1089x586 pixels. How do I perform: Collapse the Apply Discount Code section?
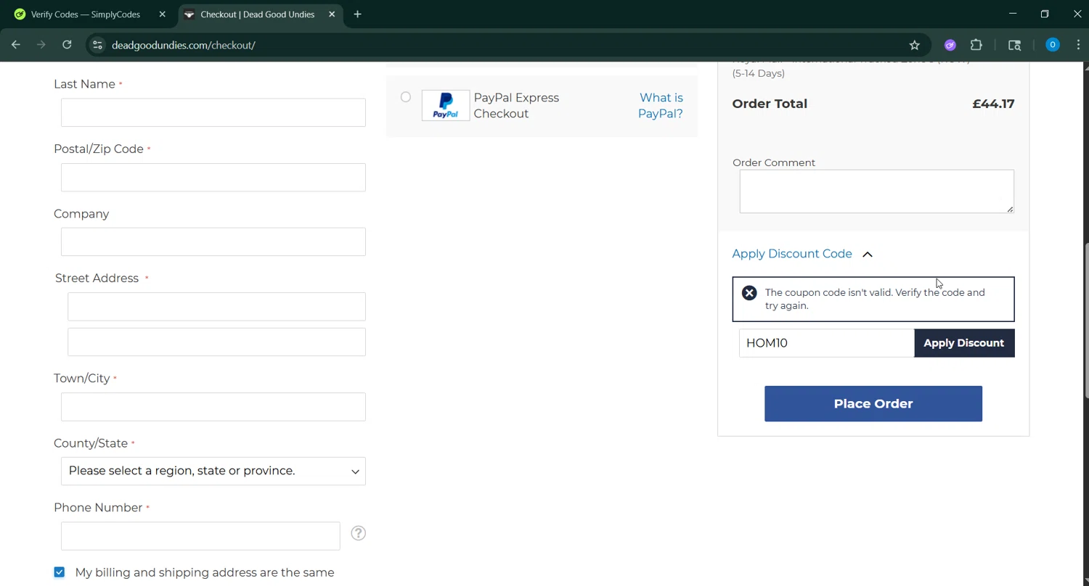click(802, 254)
